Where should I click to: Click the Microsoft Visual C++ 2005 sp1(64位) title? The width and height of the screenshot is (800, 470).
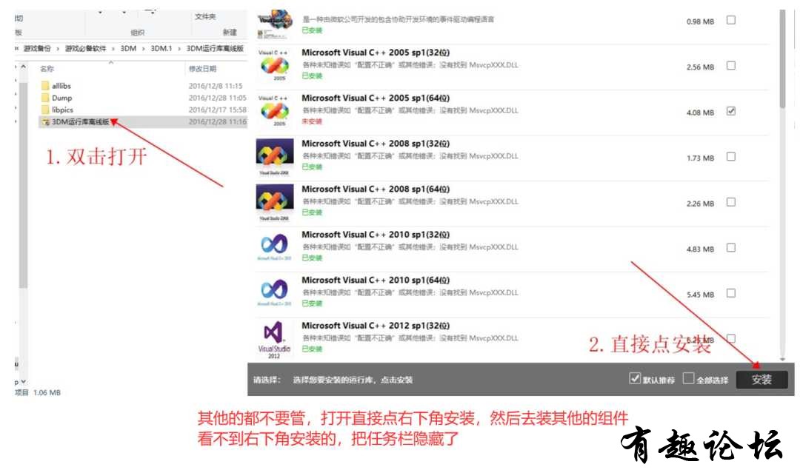[x=376, y=98]
